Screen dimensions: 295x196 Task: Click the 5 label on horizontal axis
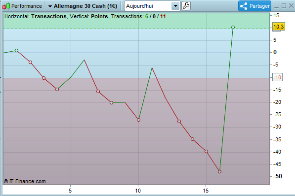tap(70, 191)
